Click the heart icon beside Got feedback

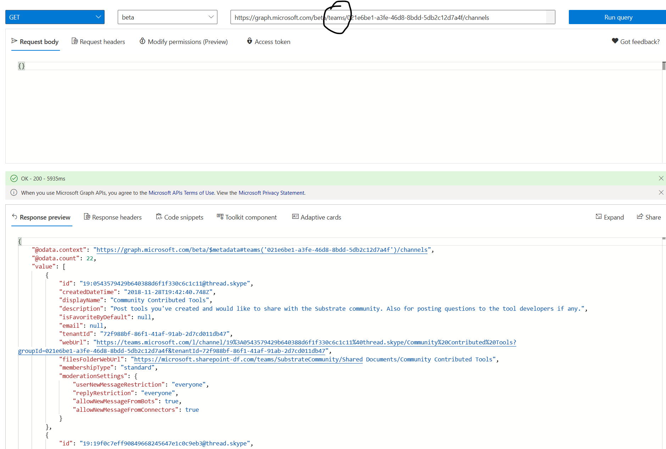click(615, 41)
